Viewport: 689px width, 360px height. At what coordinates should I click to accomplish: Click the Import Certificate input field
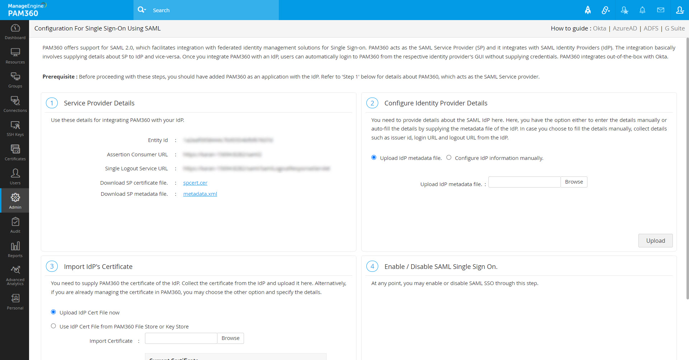(x=181, y=338)
